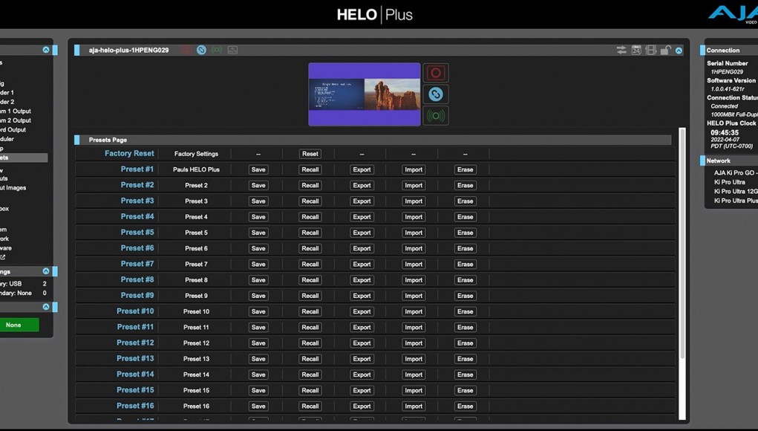
Task: Click the large green Stream button beside preview
Action: point(436,116)
